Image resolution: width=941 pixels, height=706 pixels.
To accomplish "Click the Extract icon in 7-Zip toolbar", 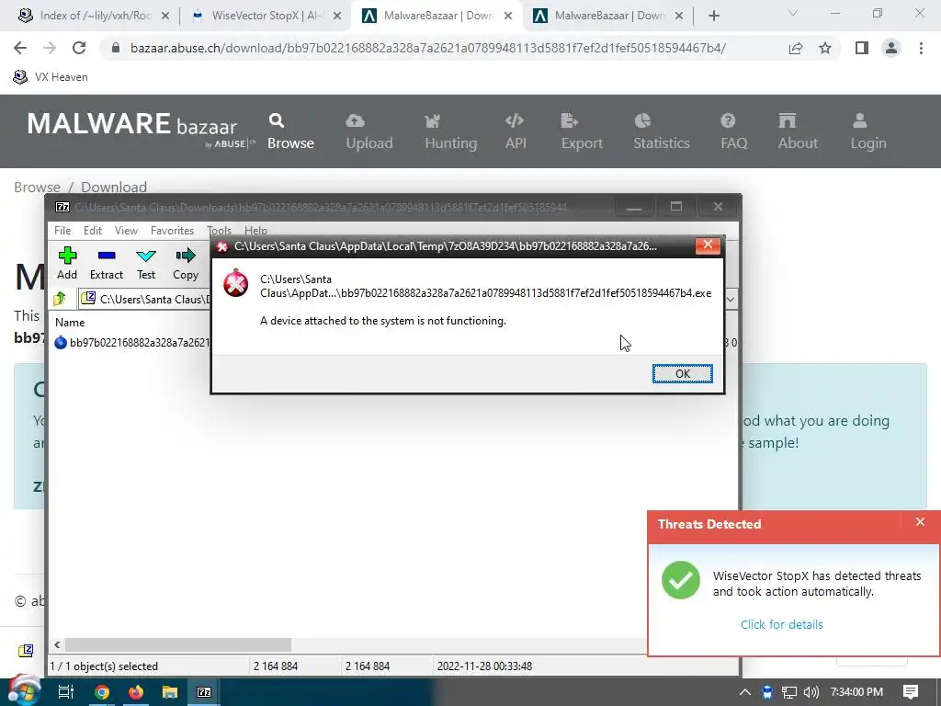I will (x=107, y=264).
